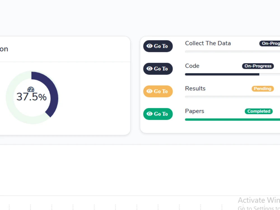Click the eye icon on the yellow Results button
280x210 pixels.
150,91
